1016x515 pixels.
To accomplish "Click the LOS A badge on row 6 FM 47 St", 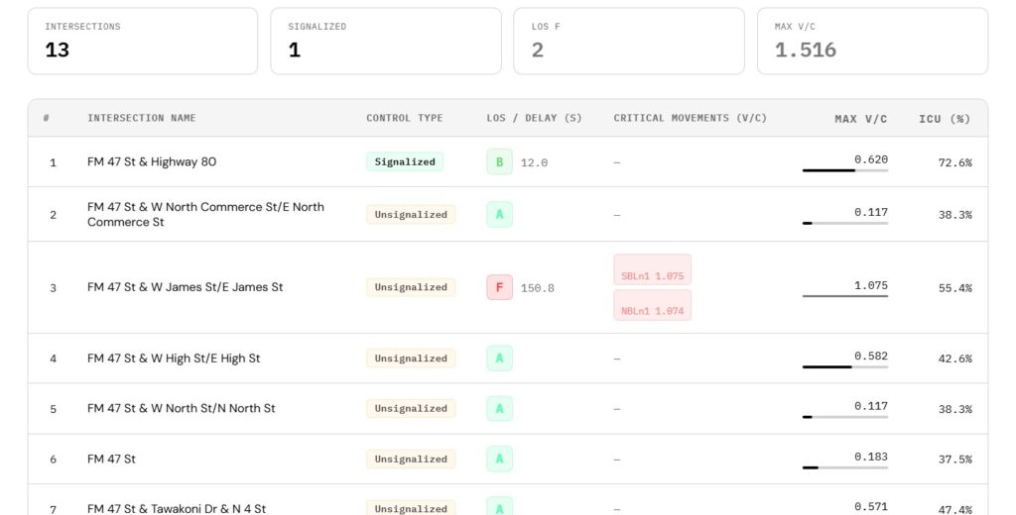I will pos(500,459).
